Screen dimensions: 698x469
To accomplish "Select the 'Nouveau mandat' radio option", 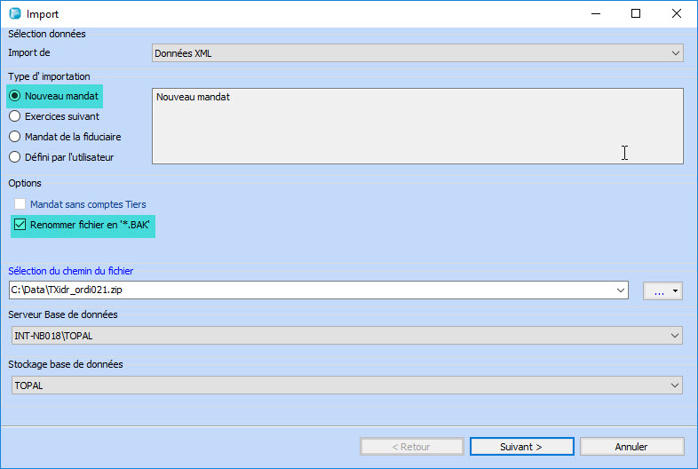I will point(15,96).
